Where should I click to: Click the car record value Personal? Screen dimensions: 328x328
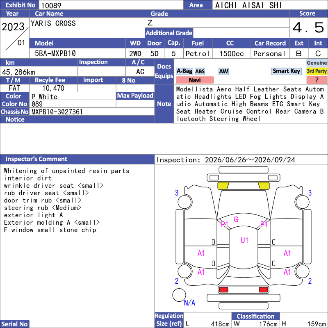pyautogui.click(x=269, y=54)
